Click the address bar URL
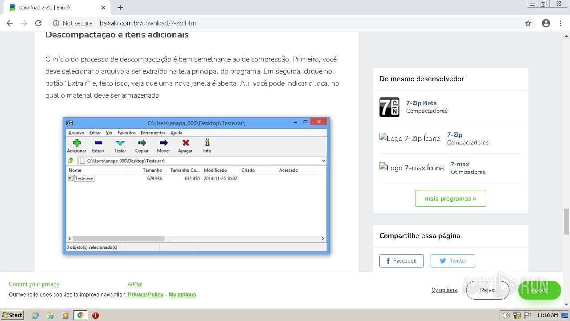 (148, 23)
